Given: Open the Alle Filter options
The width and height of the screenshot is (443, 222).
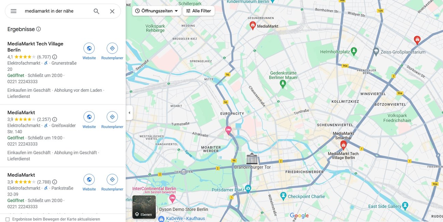Looking at the screenshot, I should pyautogui.click(x=199, y=11).
